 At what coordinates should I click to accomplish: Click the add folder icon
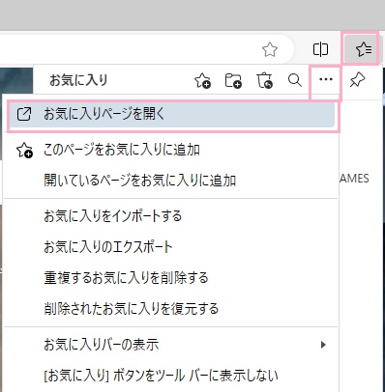pyautogui.click(x=233, y=80)
